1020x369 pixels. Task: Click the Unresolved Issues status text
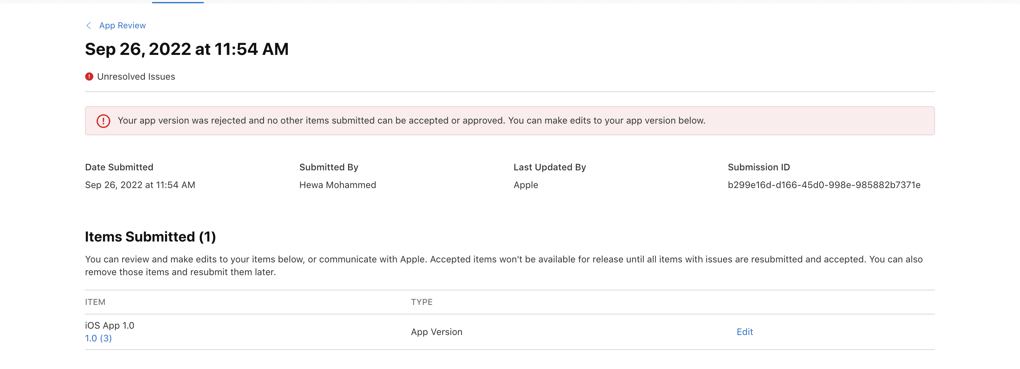click(136, 76)
